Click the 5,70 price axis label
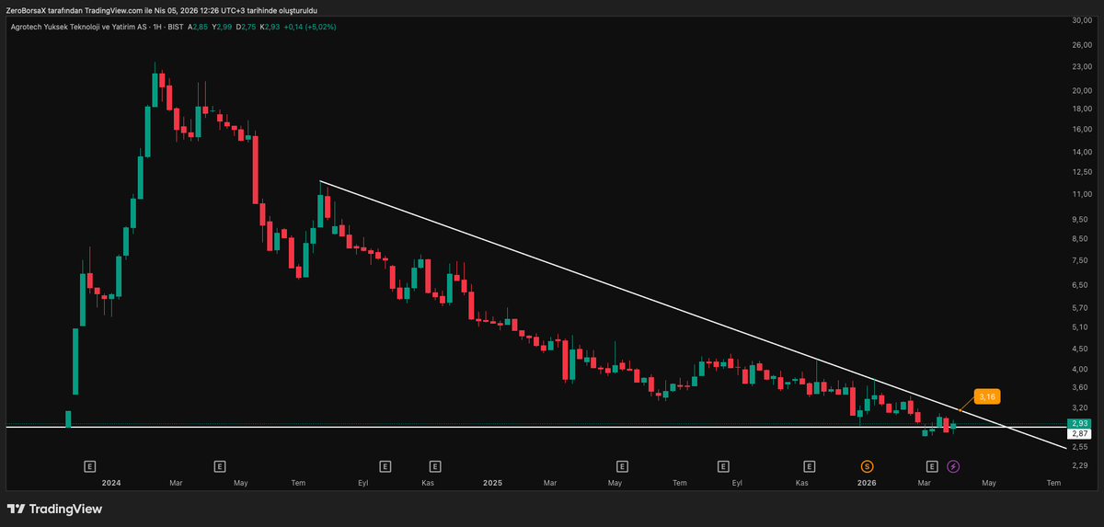 1081,307
